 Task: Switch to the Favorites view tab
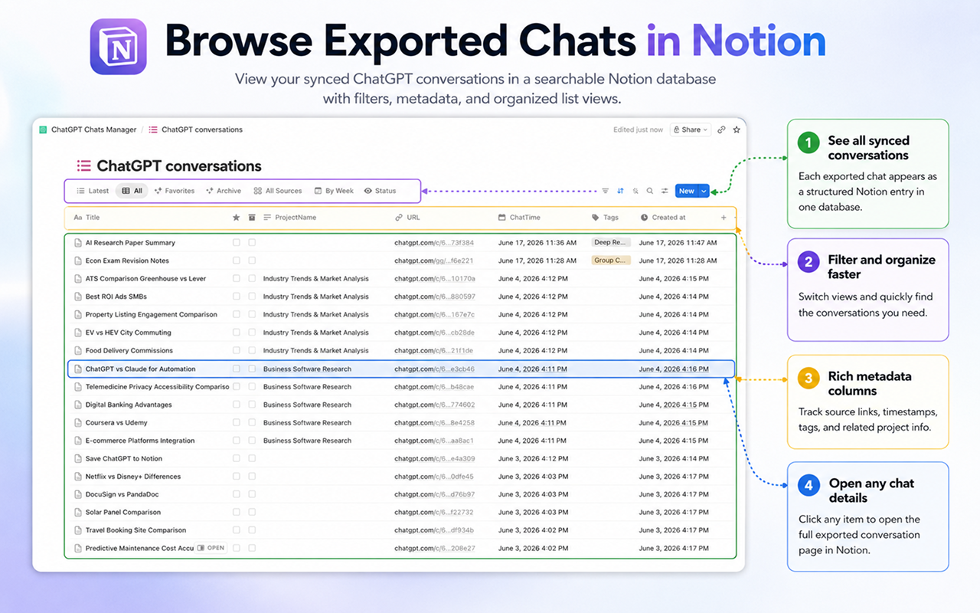click(175, 191)
